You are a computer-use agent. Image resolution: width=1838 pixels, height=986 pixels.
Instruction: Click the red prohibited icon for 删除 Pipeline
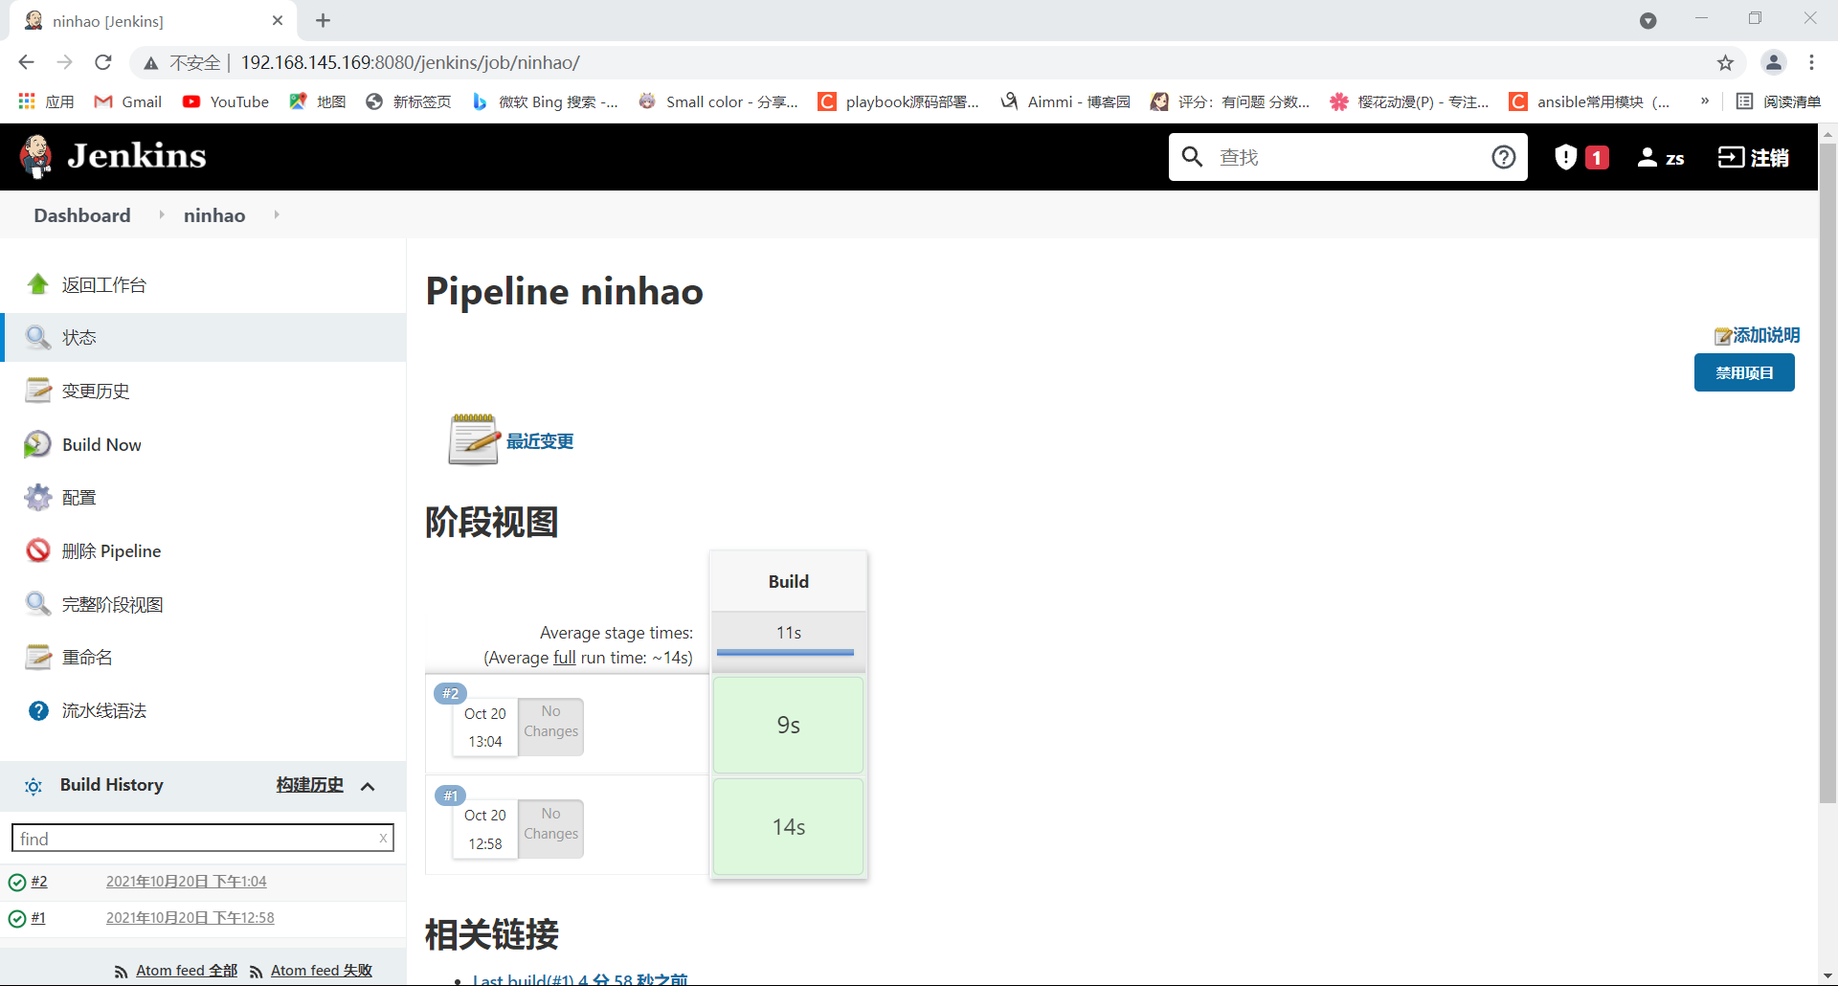point(38,550)
